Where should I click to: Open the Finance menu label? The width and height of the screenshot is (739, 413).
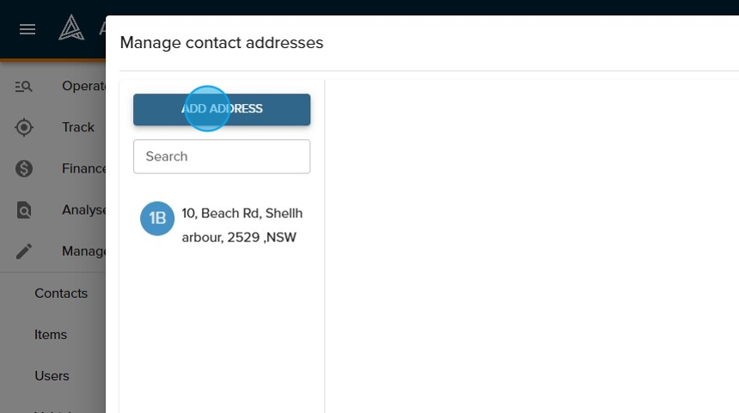coord(84,168)
